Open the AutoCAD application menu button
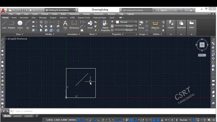This screenshot has width=217, height=122. (x=4, y=11)
